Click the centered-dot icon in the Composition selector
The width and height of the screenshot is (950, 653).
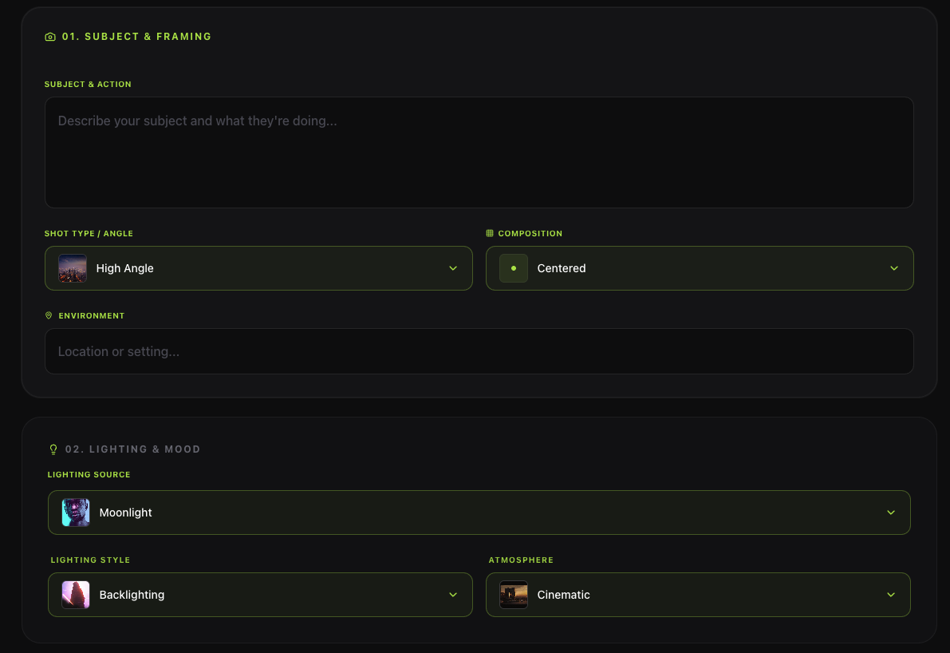pyautogui.click(x=513, y=268)
